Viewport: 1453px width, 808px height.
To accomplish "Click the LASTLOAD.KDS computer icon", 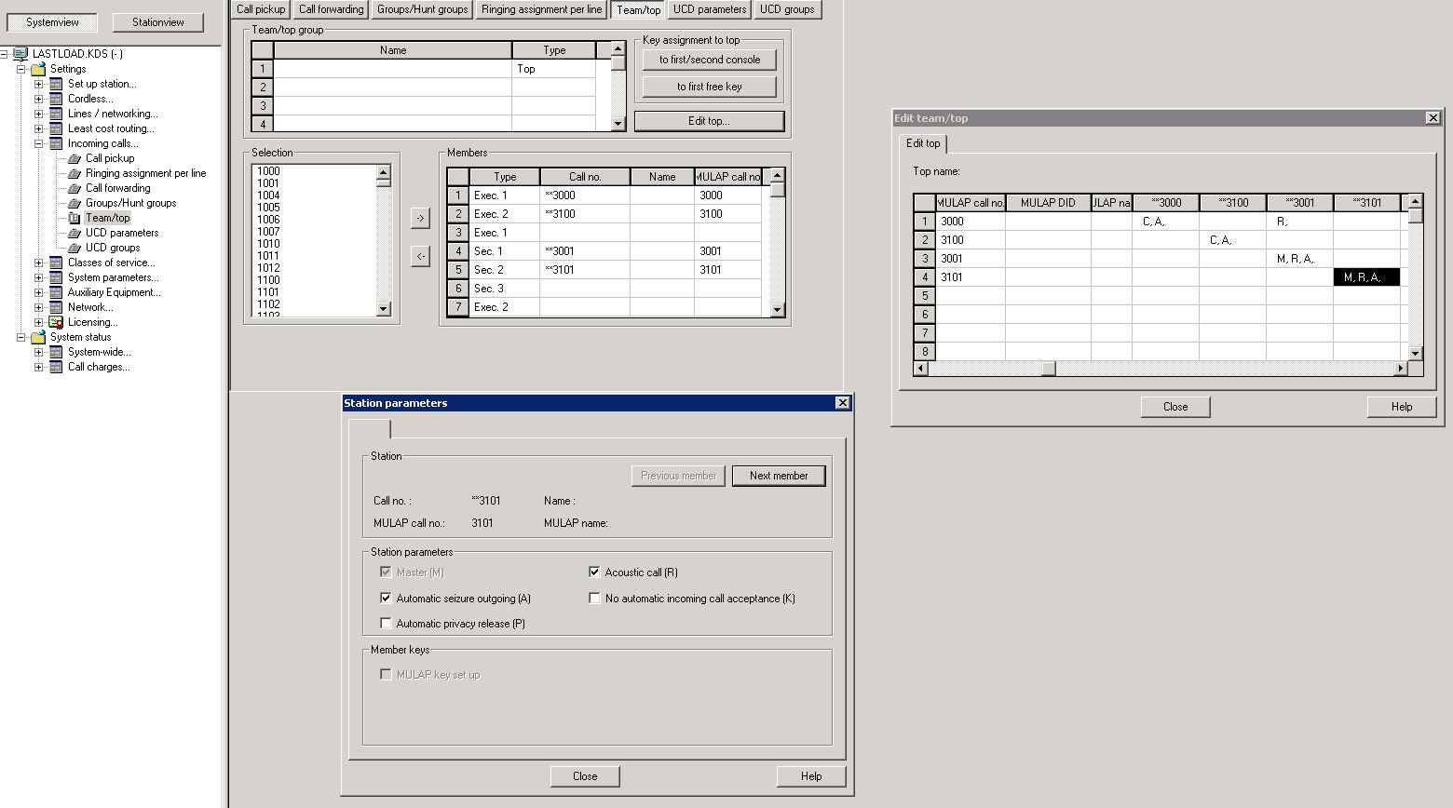I will coord(20,54).
